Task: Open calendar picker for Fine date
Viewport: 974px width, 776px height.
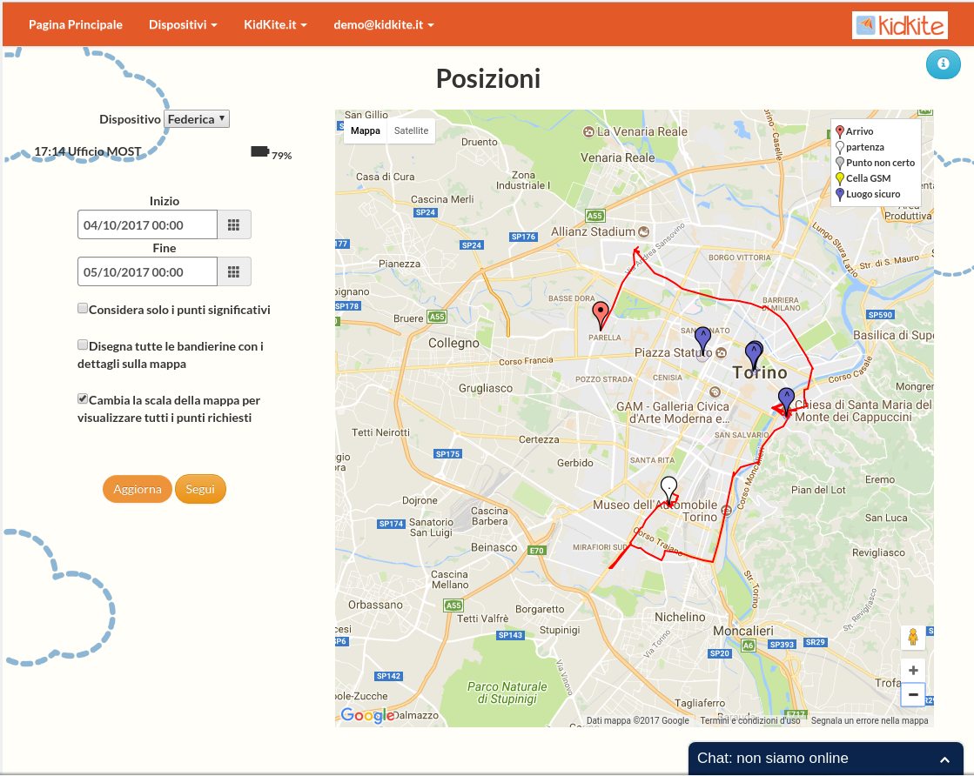Action: [x=233, y=272]
